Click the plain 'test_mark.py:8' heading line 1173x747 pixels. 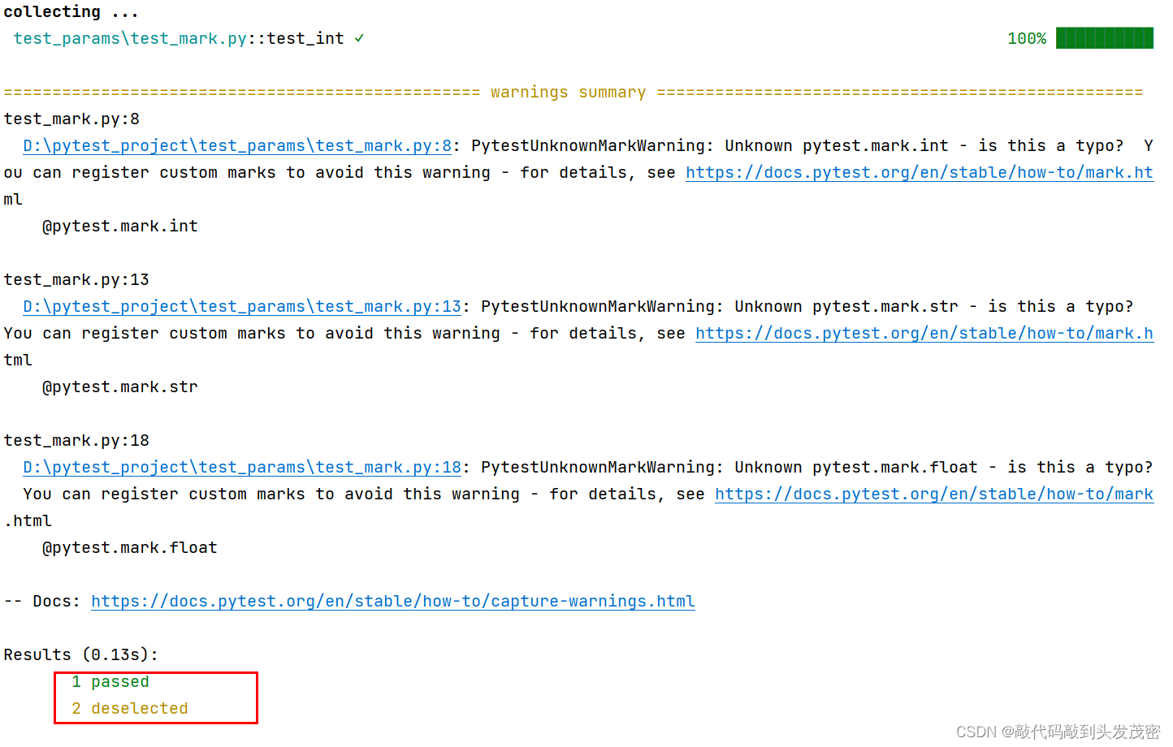click(71, 119)
